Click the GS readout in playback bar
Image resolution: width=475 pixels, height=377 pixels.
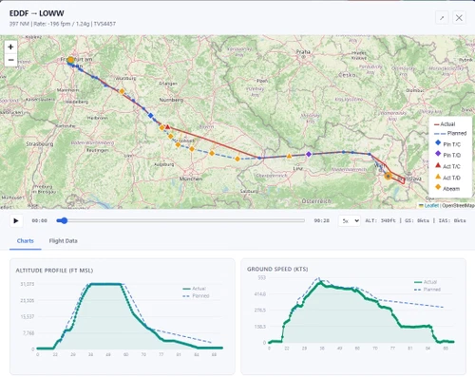click(x=417, y=220)
